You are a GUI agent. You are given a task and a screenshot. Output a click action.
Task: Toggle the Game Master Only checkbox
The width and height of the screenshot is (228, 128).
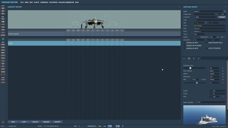click(x=207, y=43)
